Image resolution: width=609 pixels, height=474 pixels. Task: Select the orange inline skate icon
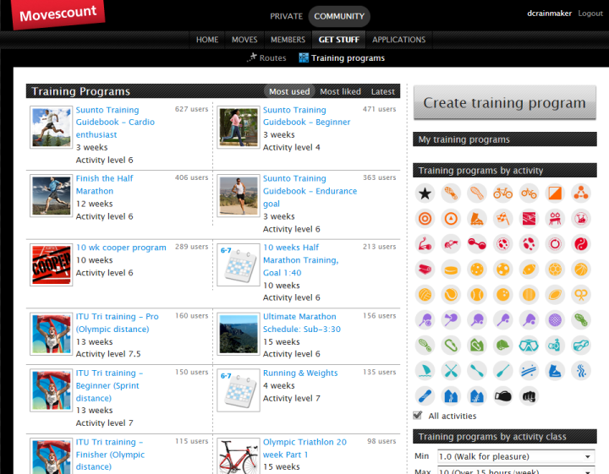(x=477, y=219)
